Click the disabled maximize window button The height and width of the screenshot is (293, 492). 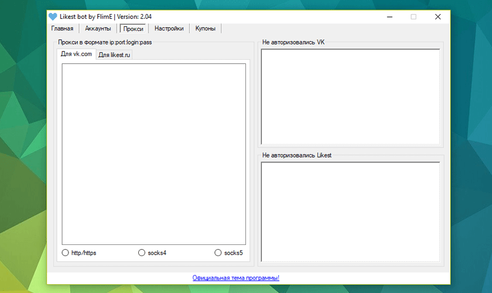[x=414, y=16]
